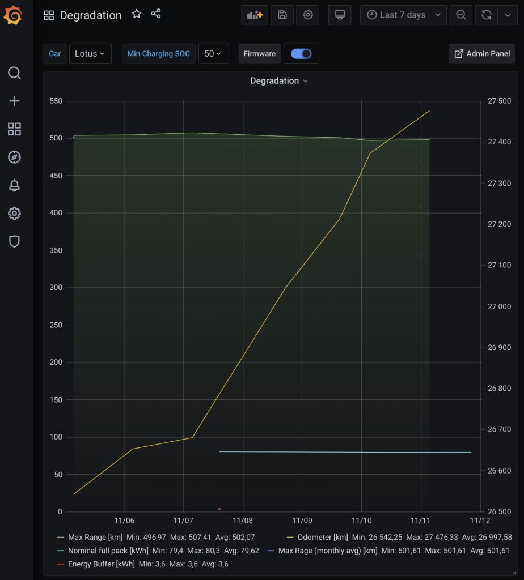The height and width of the screenshot is (580, 524).
Task: Open the Min Charging SOC dropdown showing 50
Action: (x=213, y=54)
